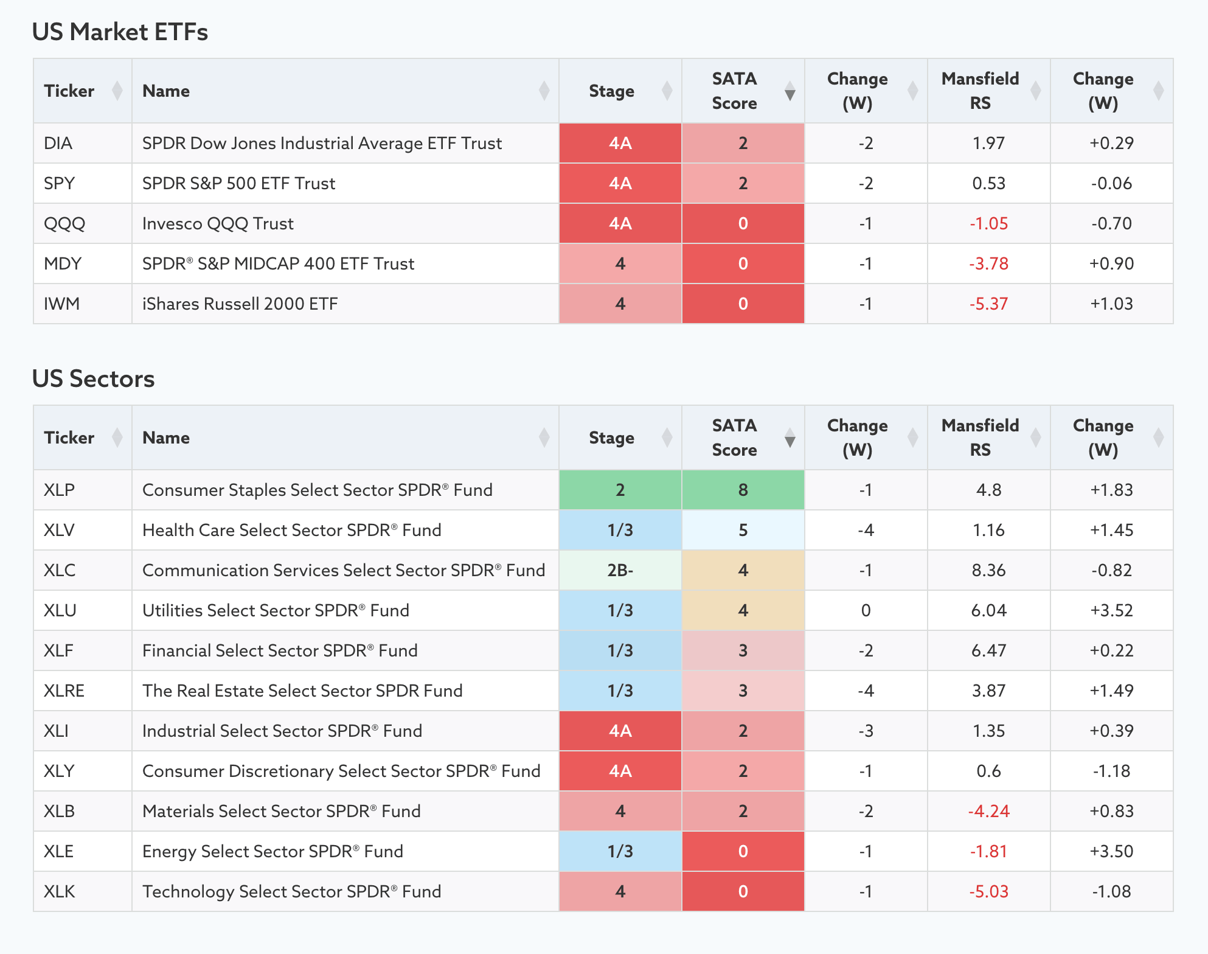Click the XLY ticker cell

(x=83, y=771)
